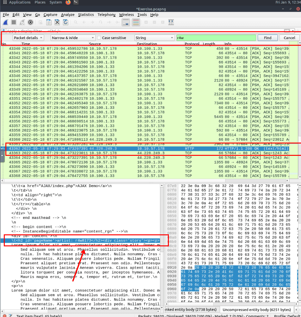Viewport: 301px width, 317px height.
Task: Open the String search type dropdown
Action: pyautogui.click(x=154, y=38)
